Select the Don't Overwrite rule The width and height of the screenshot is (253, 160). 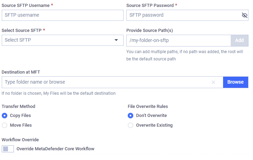coord(131,116)
